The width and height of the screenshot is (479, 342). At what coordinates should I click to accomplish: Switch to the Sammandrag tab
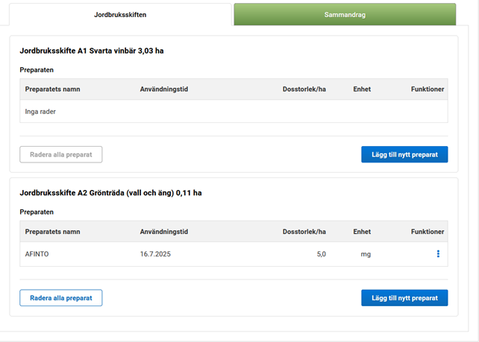click(x=345, y=15)
